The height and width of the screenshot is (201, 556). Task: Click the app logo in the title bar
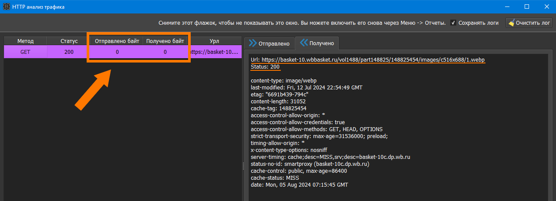pos(6,7)
